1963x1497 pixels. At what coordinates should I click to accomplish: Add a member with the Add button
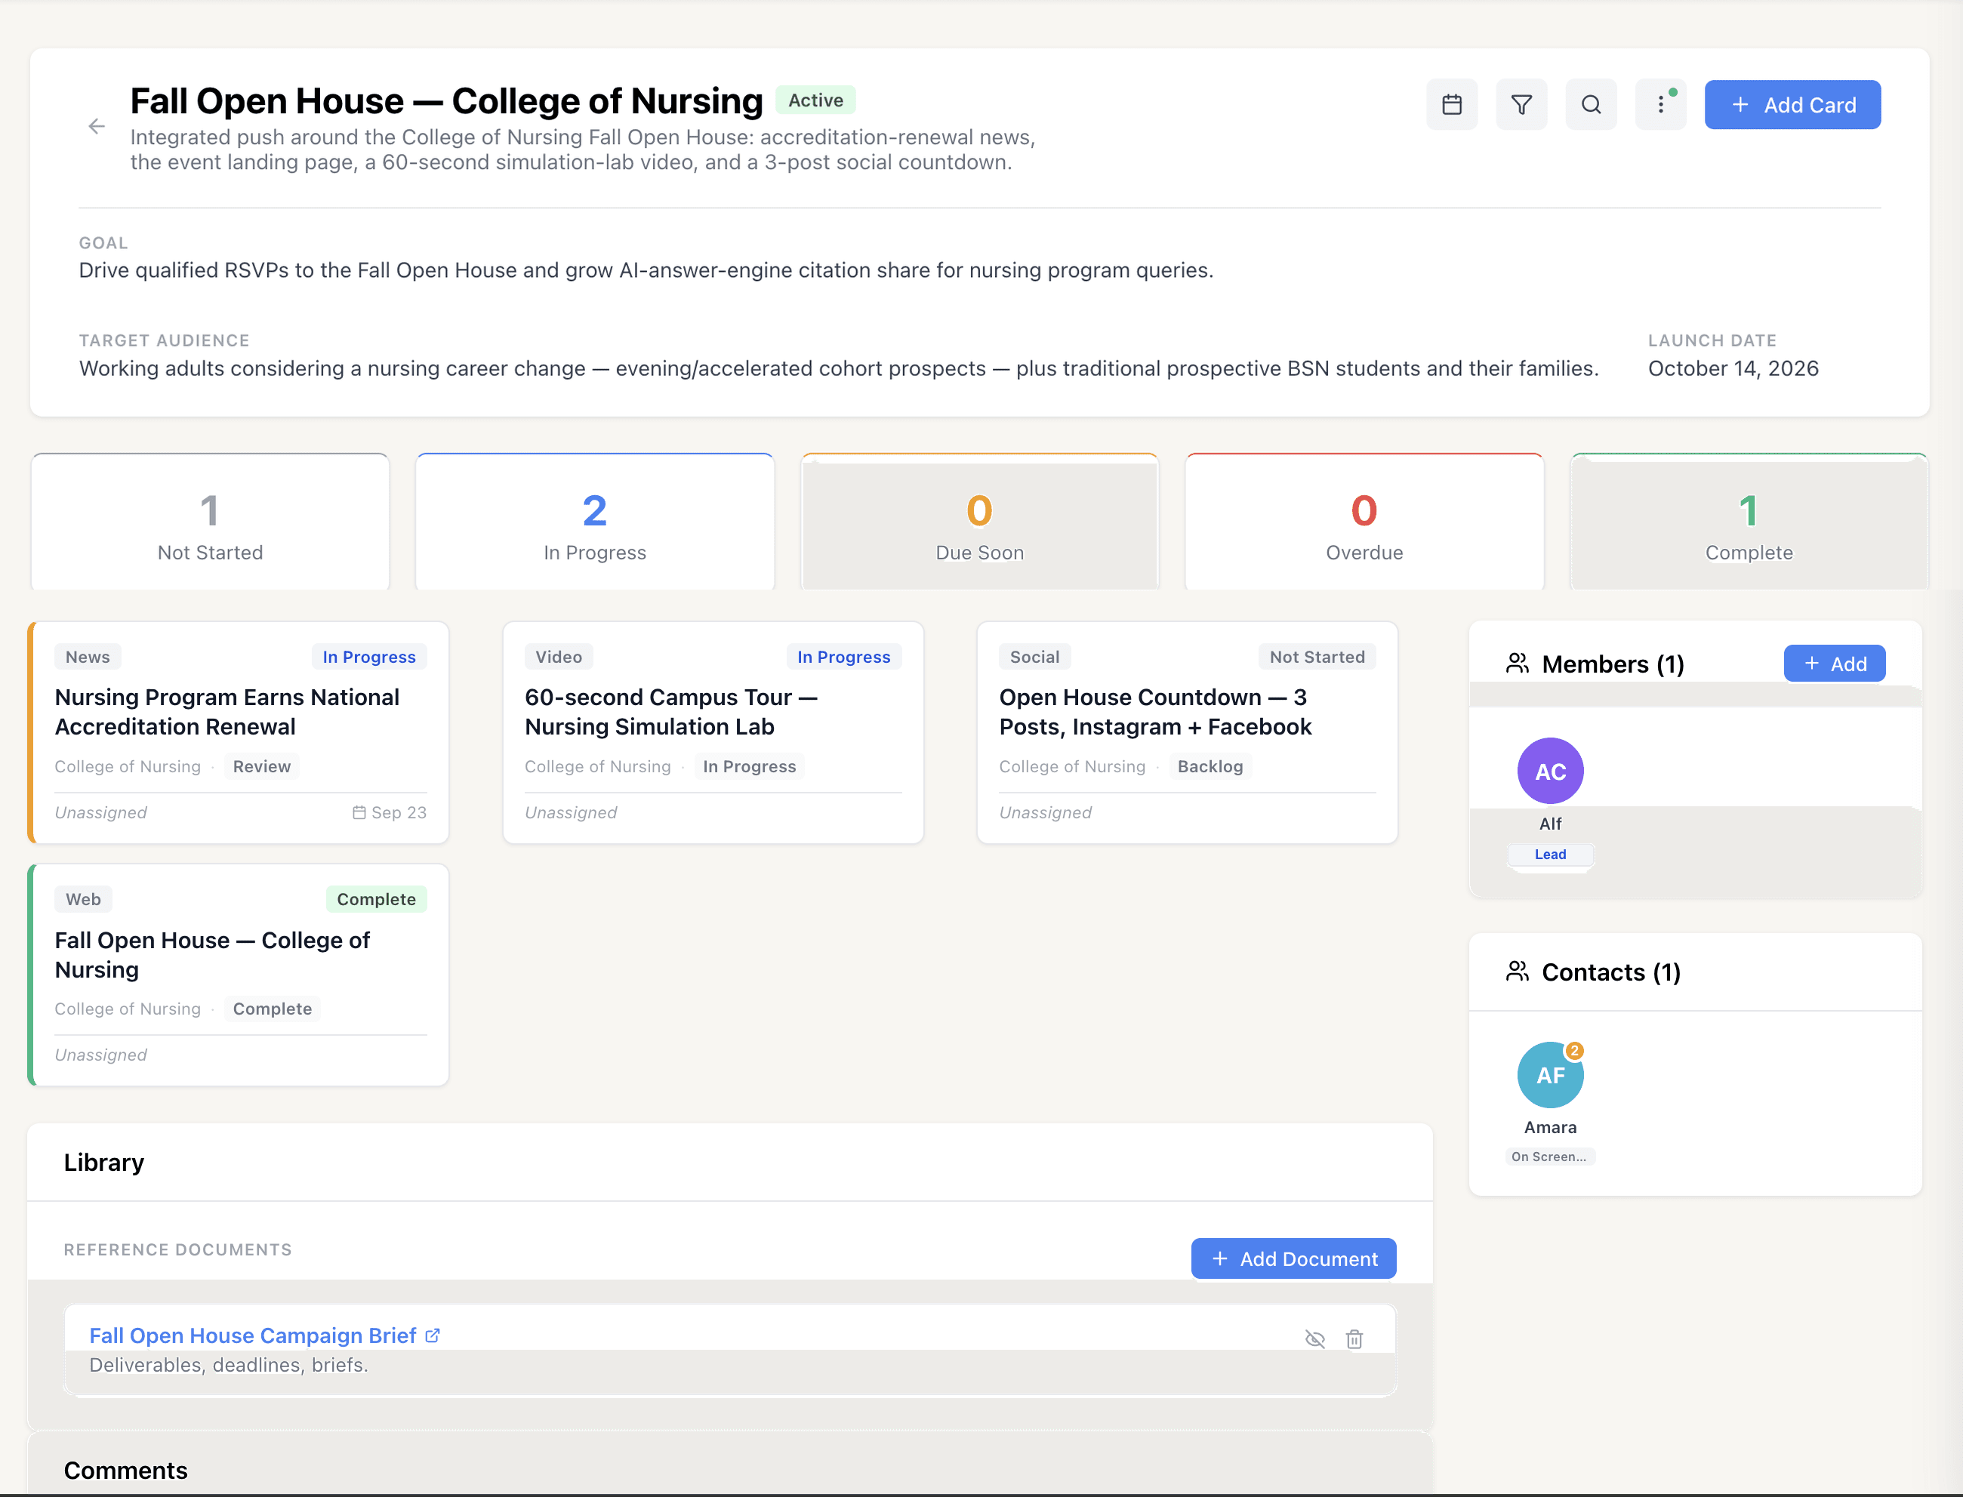click(x=1834, y=664)
